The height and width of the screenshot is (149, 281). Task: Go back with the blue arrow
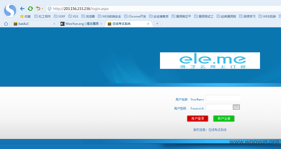tap(22, 9)
